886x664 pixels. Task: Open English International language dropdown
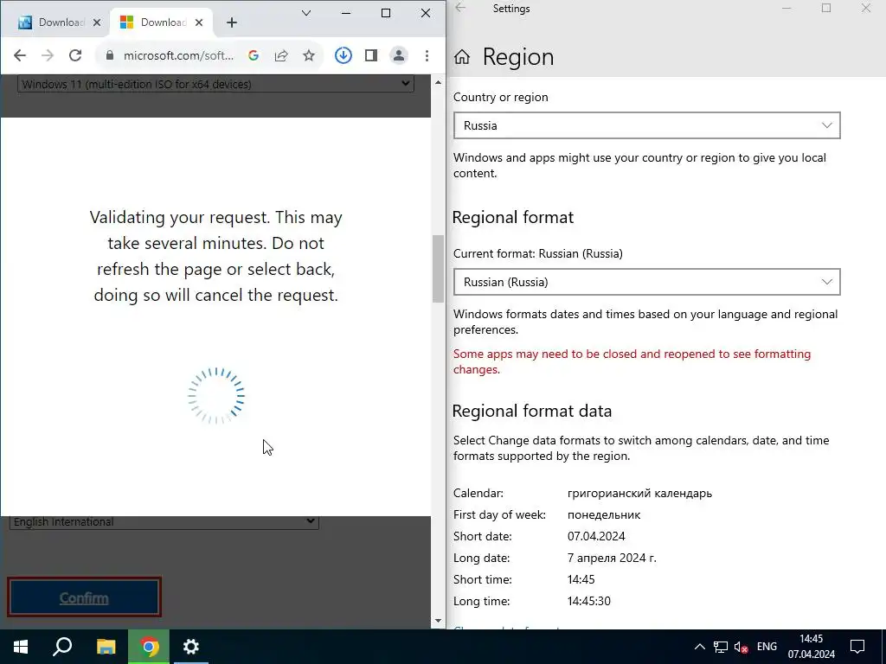(x=164, y=521)
